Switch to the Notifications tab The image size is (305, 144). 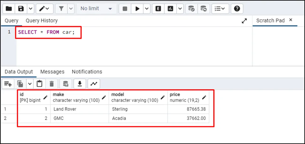(87, 72)
